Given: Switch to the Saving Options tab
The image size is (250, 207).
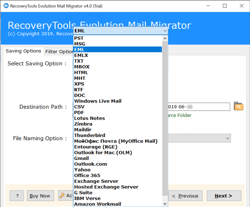Looking at the screenshot, I should (23, 51).
